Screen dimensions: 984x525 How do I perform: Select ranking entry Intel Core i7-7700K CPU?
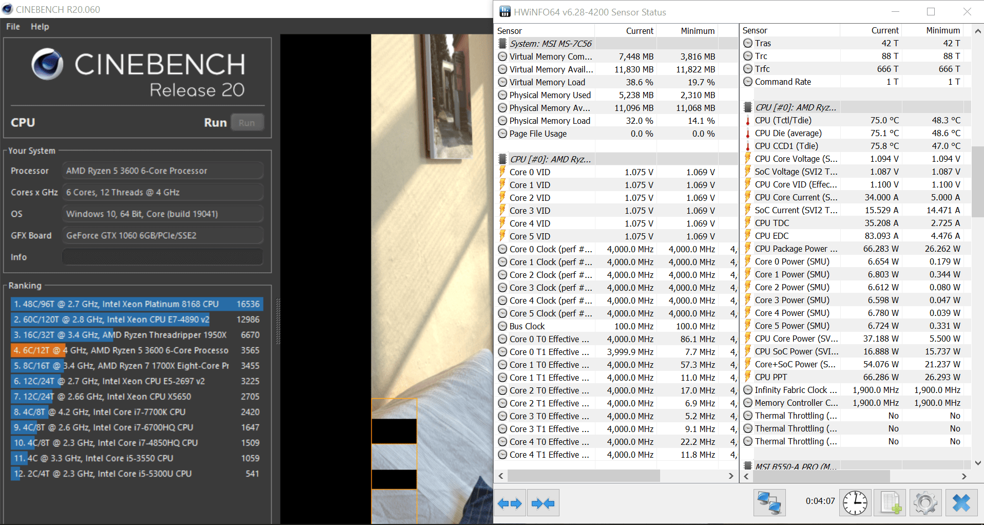[137, 412]
